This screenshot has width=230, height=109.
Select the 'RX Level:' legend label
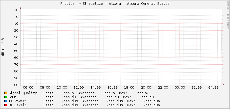click(x=18, y=105)
